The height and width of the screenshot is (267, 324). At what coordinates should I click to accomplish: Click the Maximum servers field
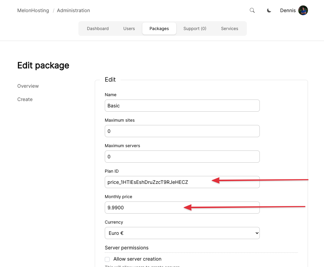pos(182,157)
